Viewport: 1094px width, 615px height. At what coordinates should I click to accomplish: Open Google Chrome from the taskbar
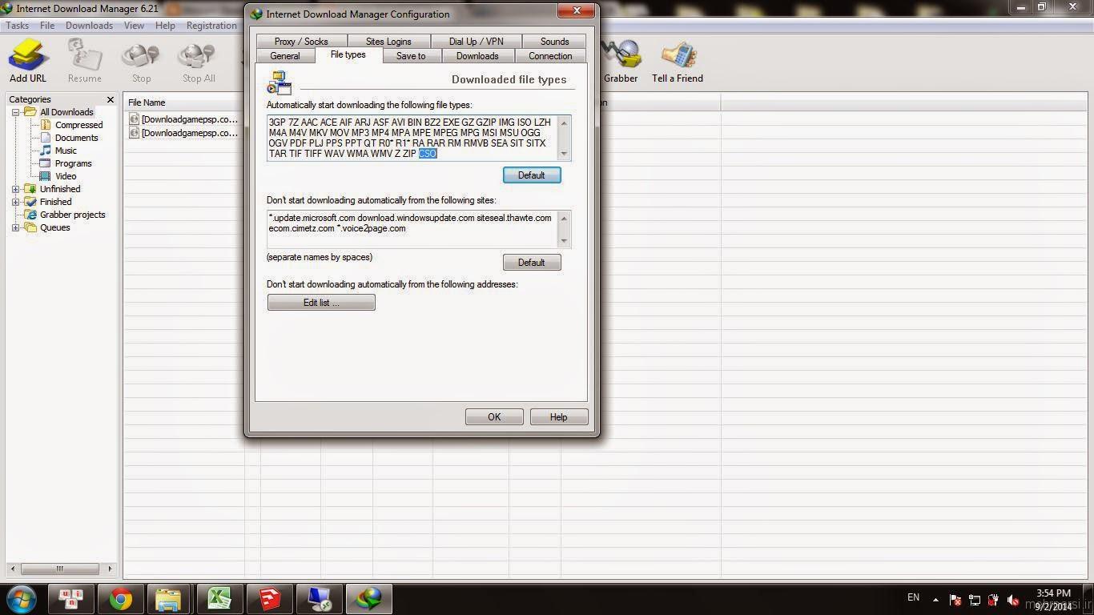click(x=121, y=599)
